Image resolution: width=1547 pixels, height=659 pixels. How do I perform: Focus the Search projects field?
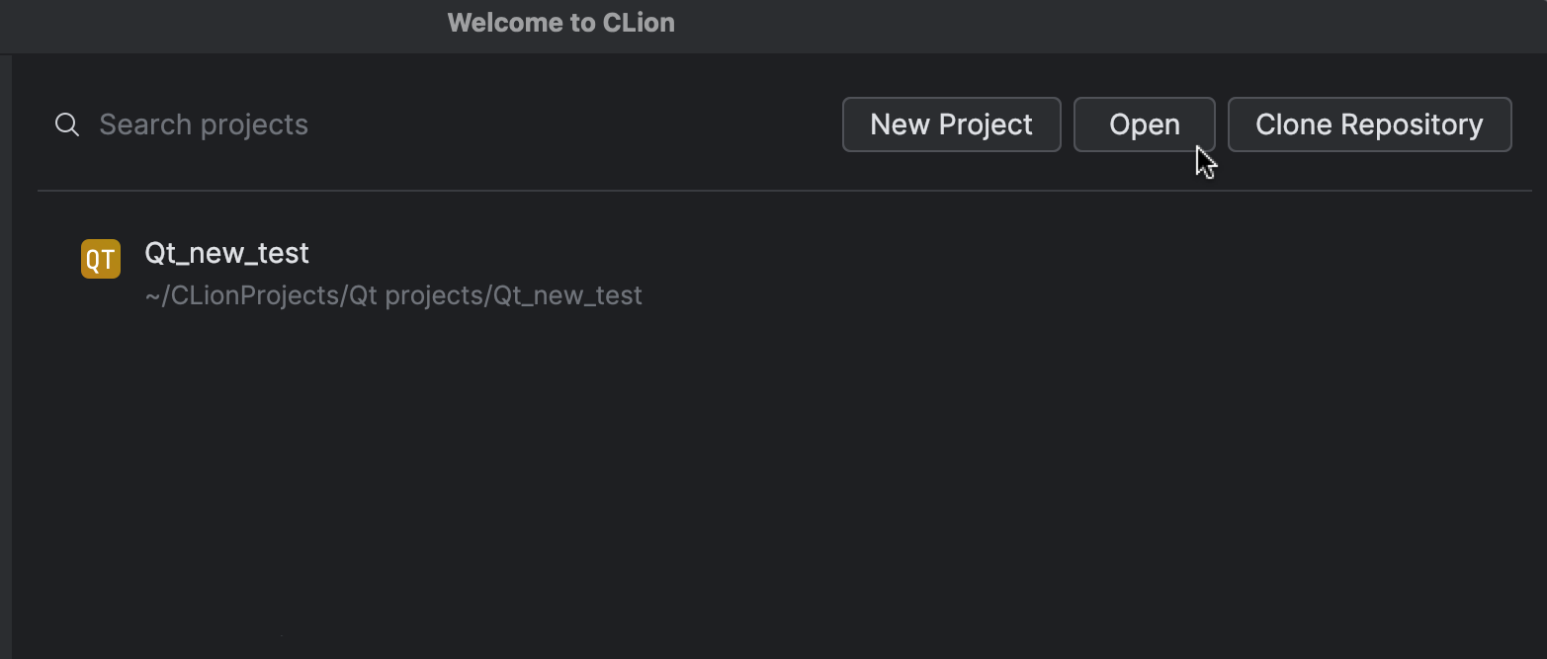coord(435,124)
